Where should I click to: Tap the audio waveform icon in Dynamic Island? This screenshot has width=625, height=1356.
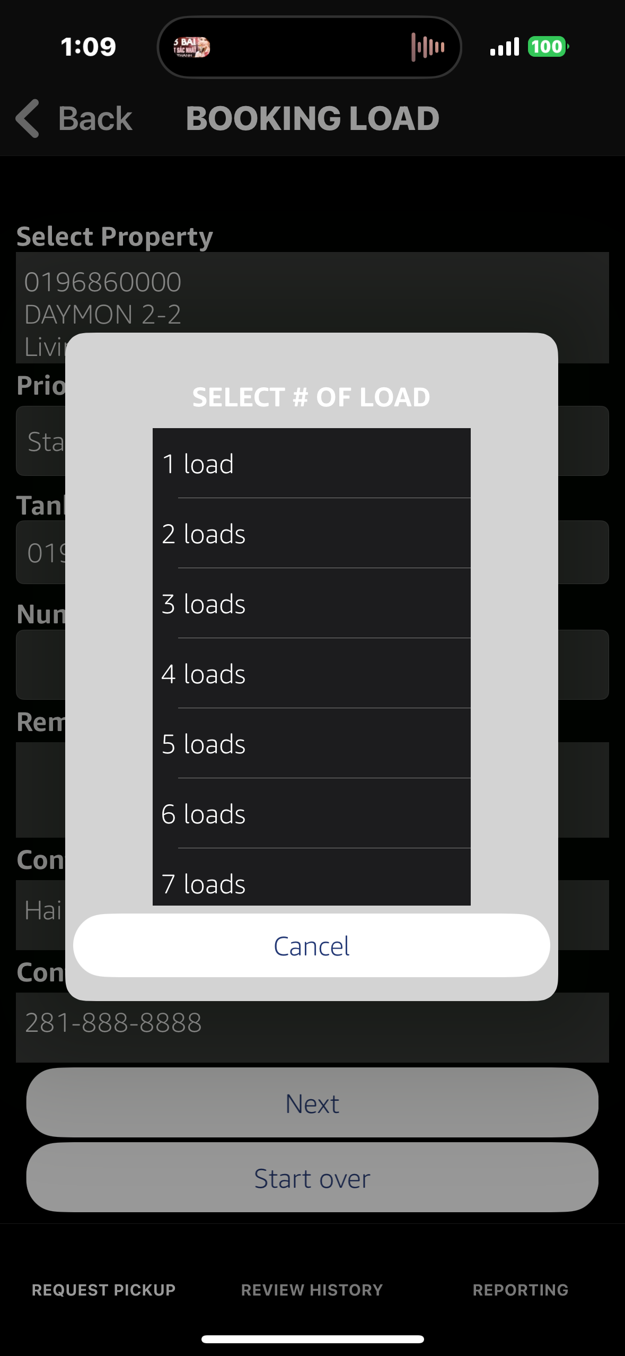coord(428,47)
